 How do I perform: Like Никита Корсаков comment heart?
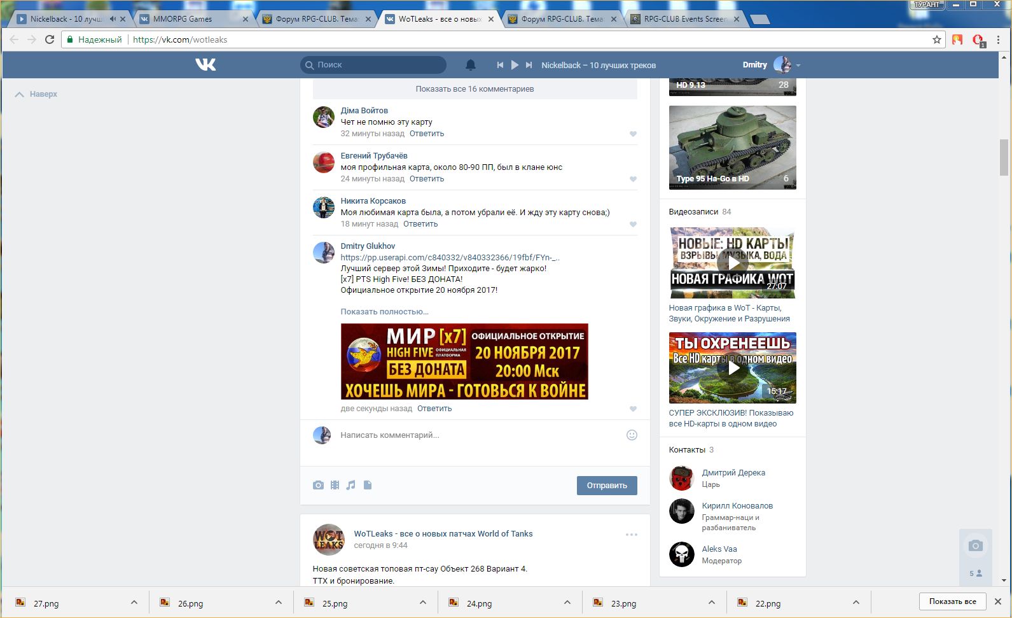633,225
